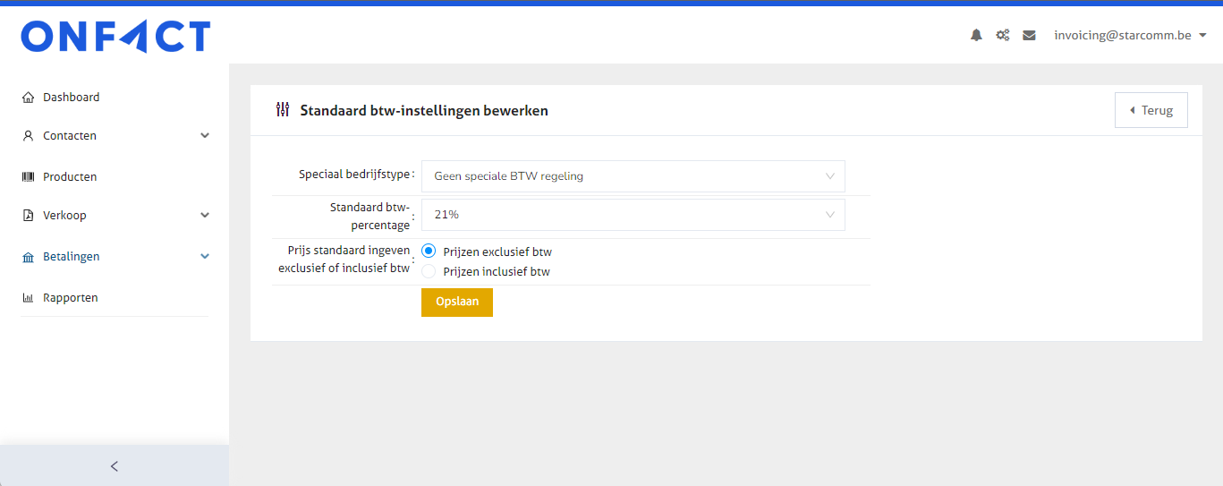Click the Dashboard home icon
The image size is (1223, 486).
(x=28, y=98)
